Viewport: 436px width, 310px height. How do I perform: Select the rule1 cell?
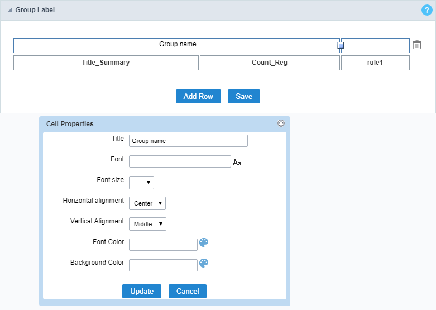[x=375, y=63]
